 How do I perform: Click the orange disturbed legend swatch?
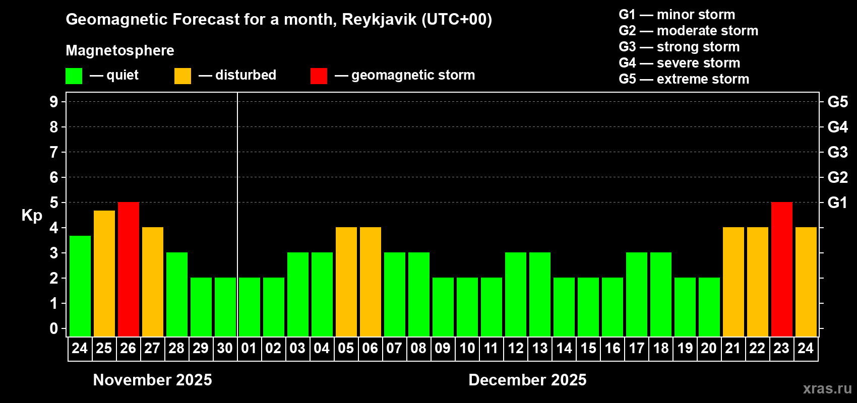coord(182,76)
